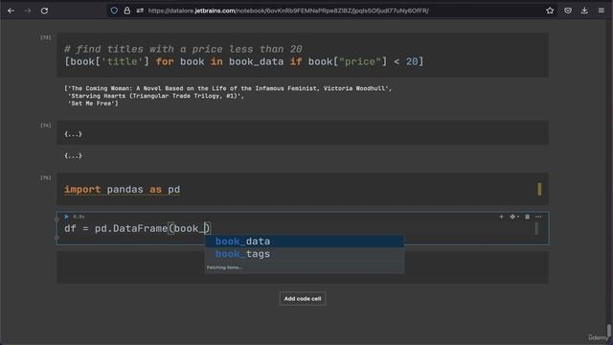Choose book_tags from the autocomplete list

coord(305,254)
